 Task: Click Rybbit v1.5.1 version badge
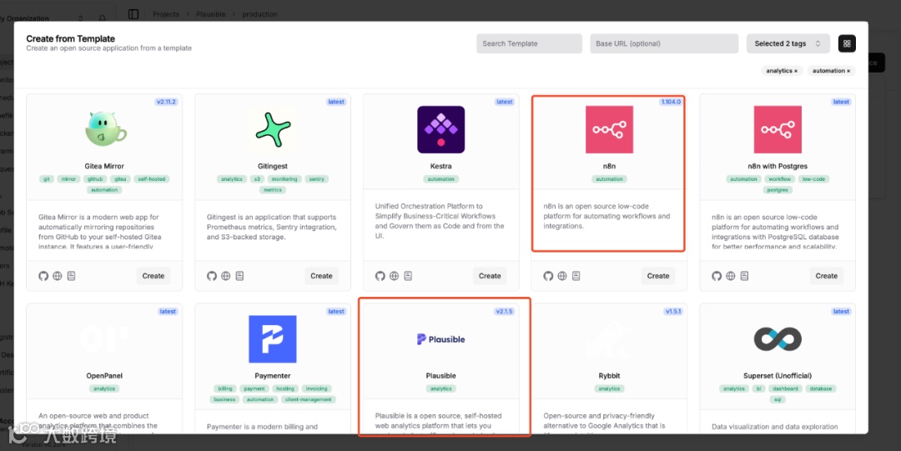pos(673,312)
